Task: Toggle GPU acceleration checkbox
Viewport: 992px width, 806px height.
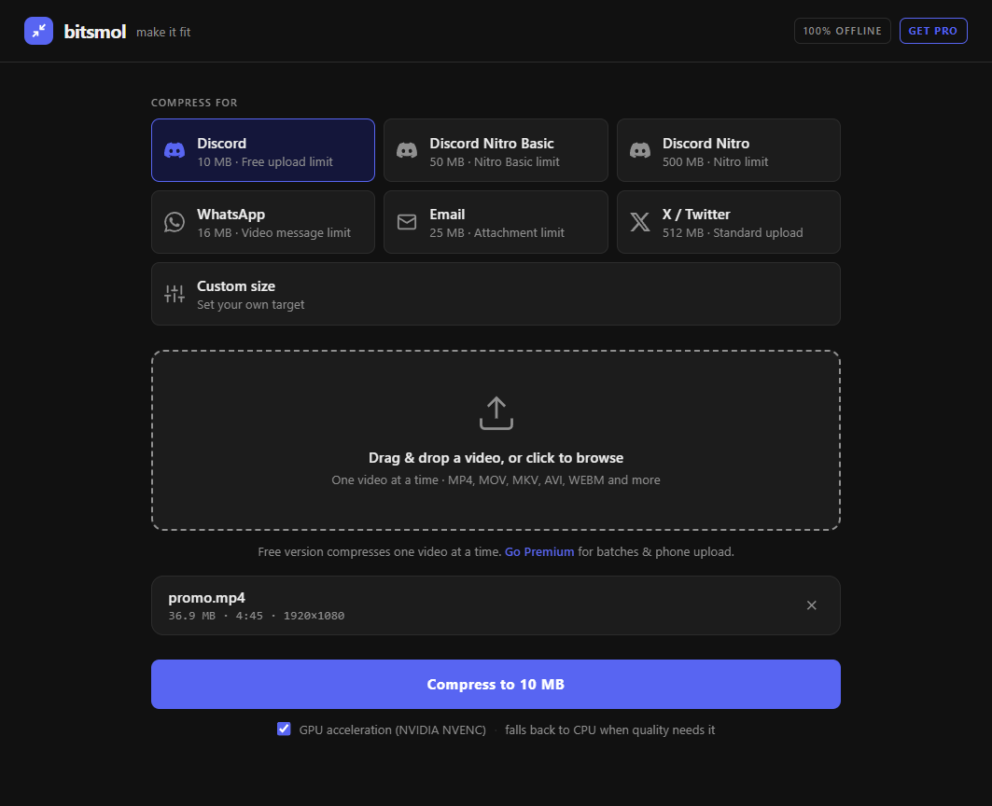Action: (x=284, y=729)
